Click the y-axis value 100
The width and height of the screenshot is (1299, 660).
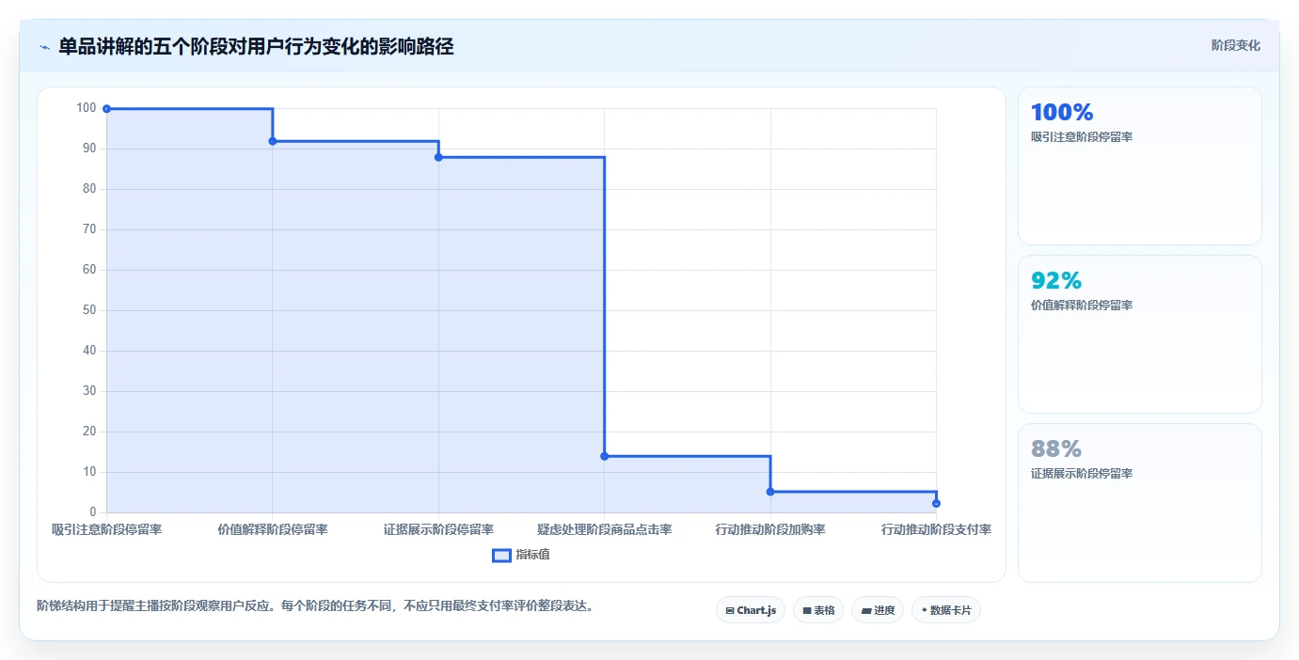[87, 108]
